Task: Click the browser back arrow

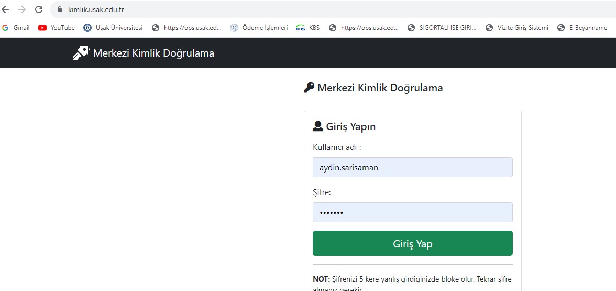Action: coord(6,9)
